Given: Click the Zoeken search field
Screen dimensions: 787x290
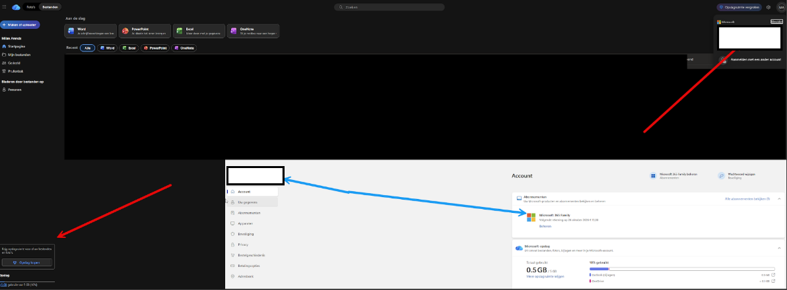Looking at the screenshot, I should pos(389,7).
